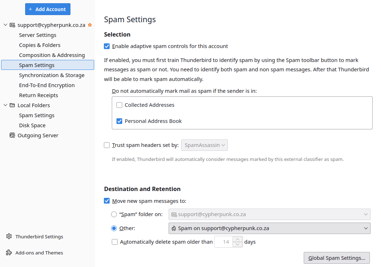Viewport: 381px width, 267px height.
Task: Uncheck Move new spam messages to
Action: (107, 201)
